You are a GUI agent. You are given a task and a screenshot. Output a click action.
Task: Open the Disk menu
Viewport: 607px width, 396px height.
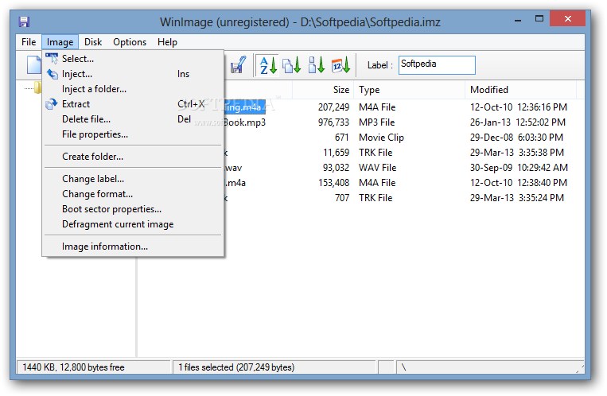[93, 42]
